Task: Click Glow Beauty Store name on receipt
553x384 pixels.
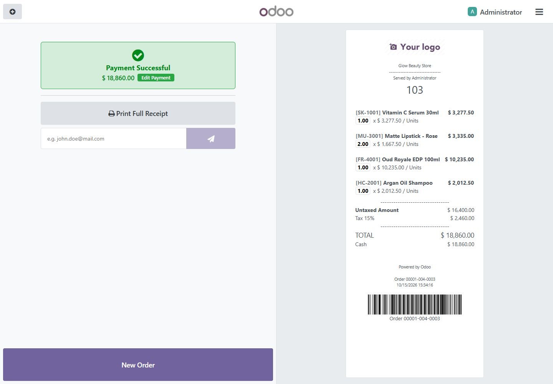Action: (x=415, y=66)
